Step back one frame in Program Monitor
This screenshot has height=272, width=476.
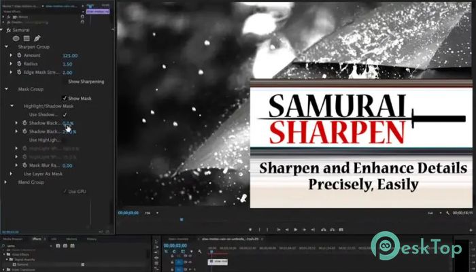pyautogui.click(x=287, y=230)
